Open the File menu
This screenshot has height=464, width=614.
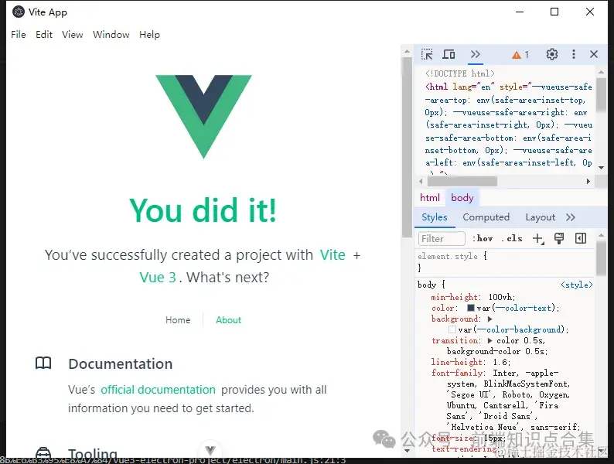click(x=19, y=35)
